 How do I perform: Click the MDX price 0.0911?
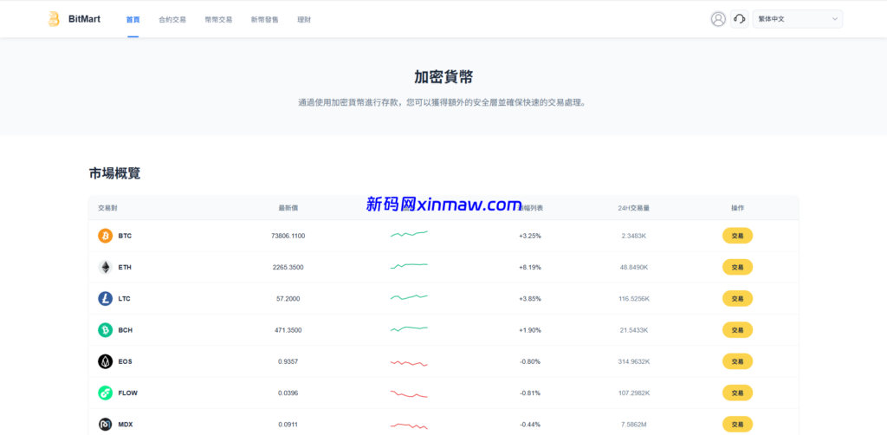[x=288, y=424]
